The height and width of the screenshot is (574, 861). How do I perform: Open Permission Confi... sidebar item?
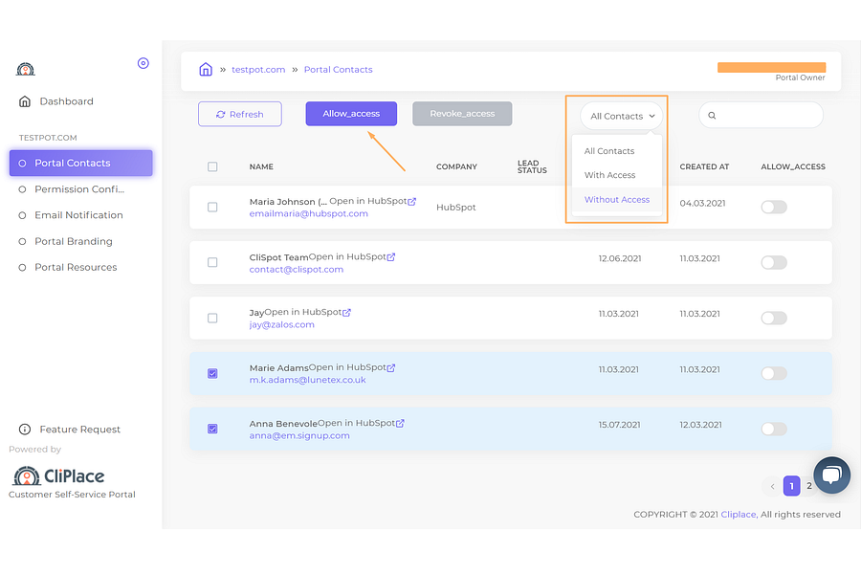(79, 189)
